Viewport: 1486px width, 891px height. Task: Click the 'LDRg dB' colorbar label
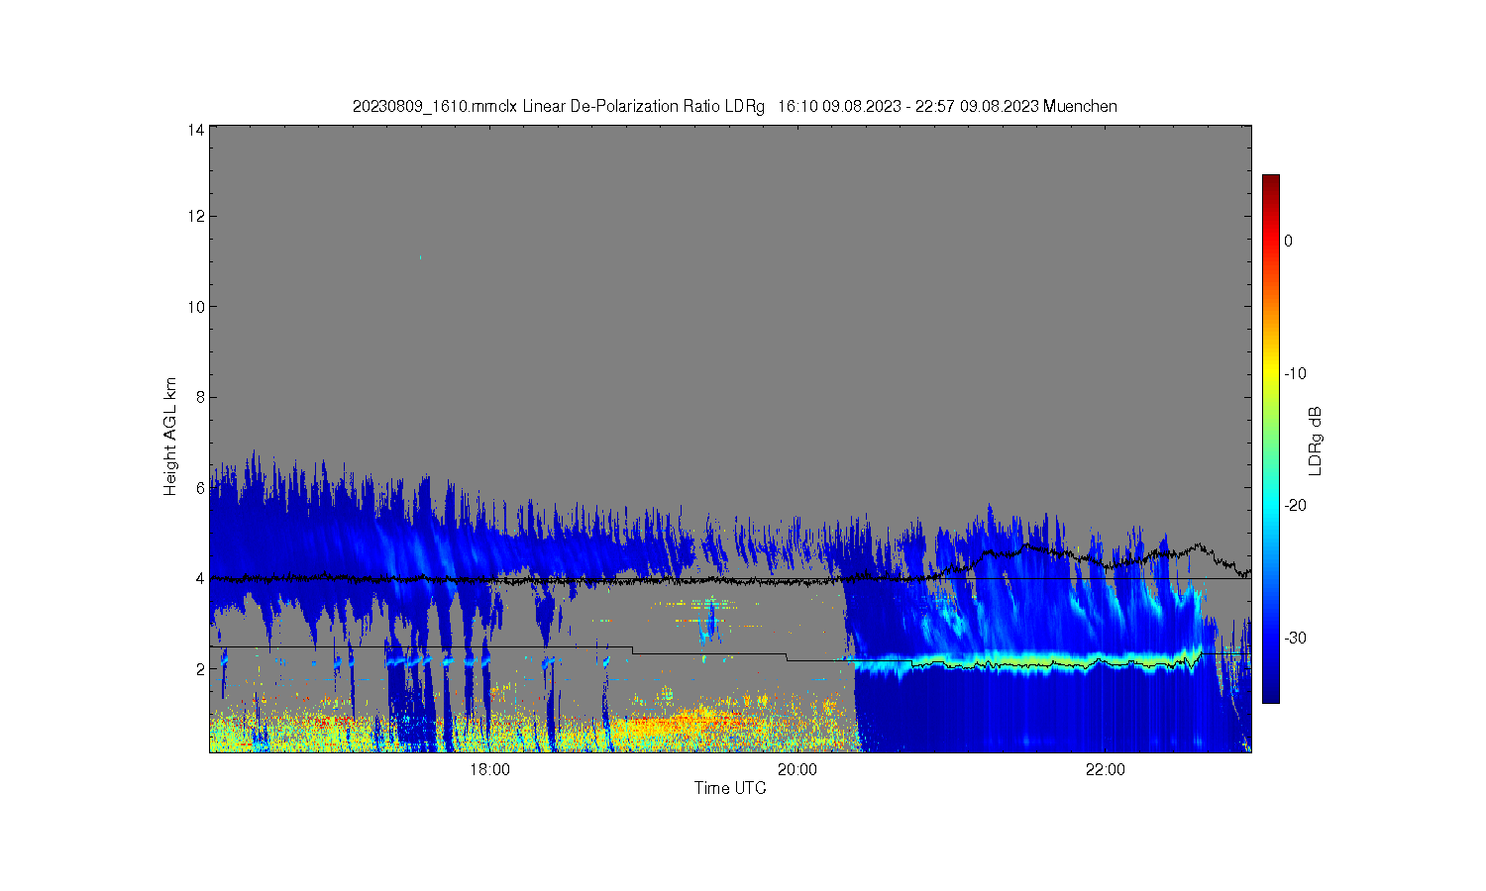1316,441
